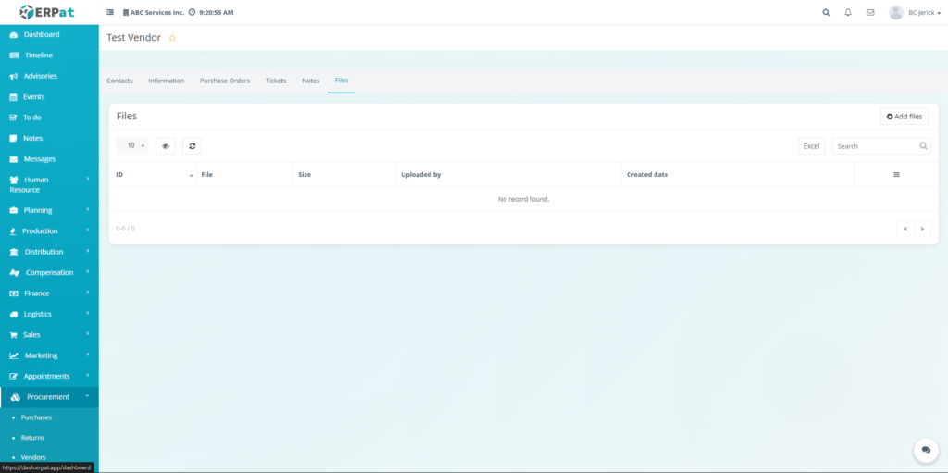Open the chat bubble icon at bottom right
The image size is (948, 473).
pos(925,450)
